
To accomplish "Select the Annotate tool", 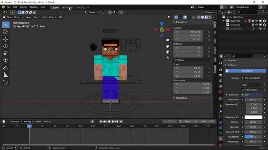I will 5,68.
